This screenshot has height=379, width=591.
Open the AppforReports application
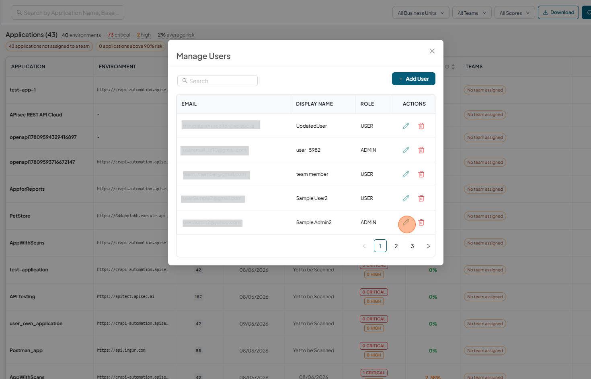[27, 189]
